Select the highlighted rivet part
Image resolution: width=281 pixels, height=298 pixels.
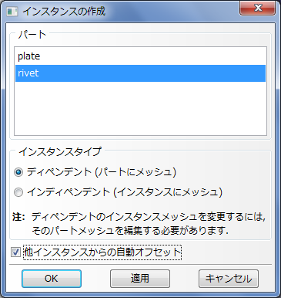(x=140, y=73)
